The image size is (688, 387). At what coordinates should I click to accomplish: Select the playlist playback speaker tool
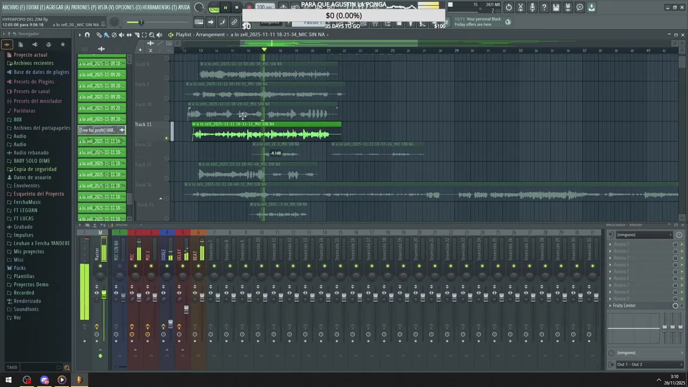point(159,35)
